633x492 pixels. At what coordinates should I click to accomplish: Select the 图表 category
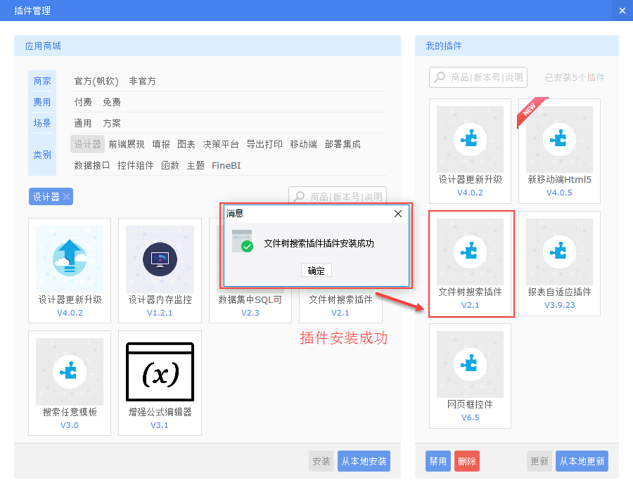(x=186, y=144)
